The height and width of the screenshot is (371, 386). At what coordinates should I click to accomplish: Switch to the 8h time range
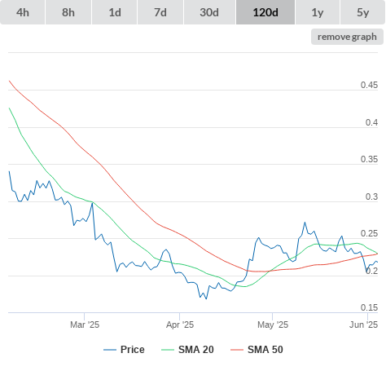[68, 12]
